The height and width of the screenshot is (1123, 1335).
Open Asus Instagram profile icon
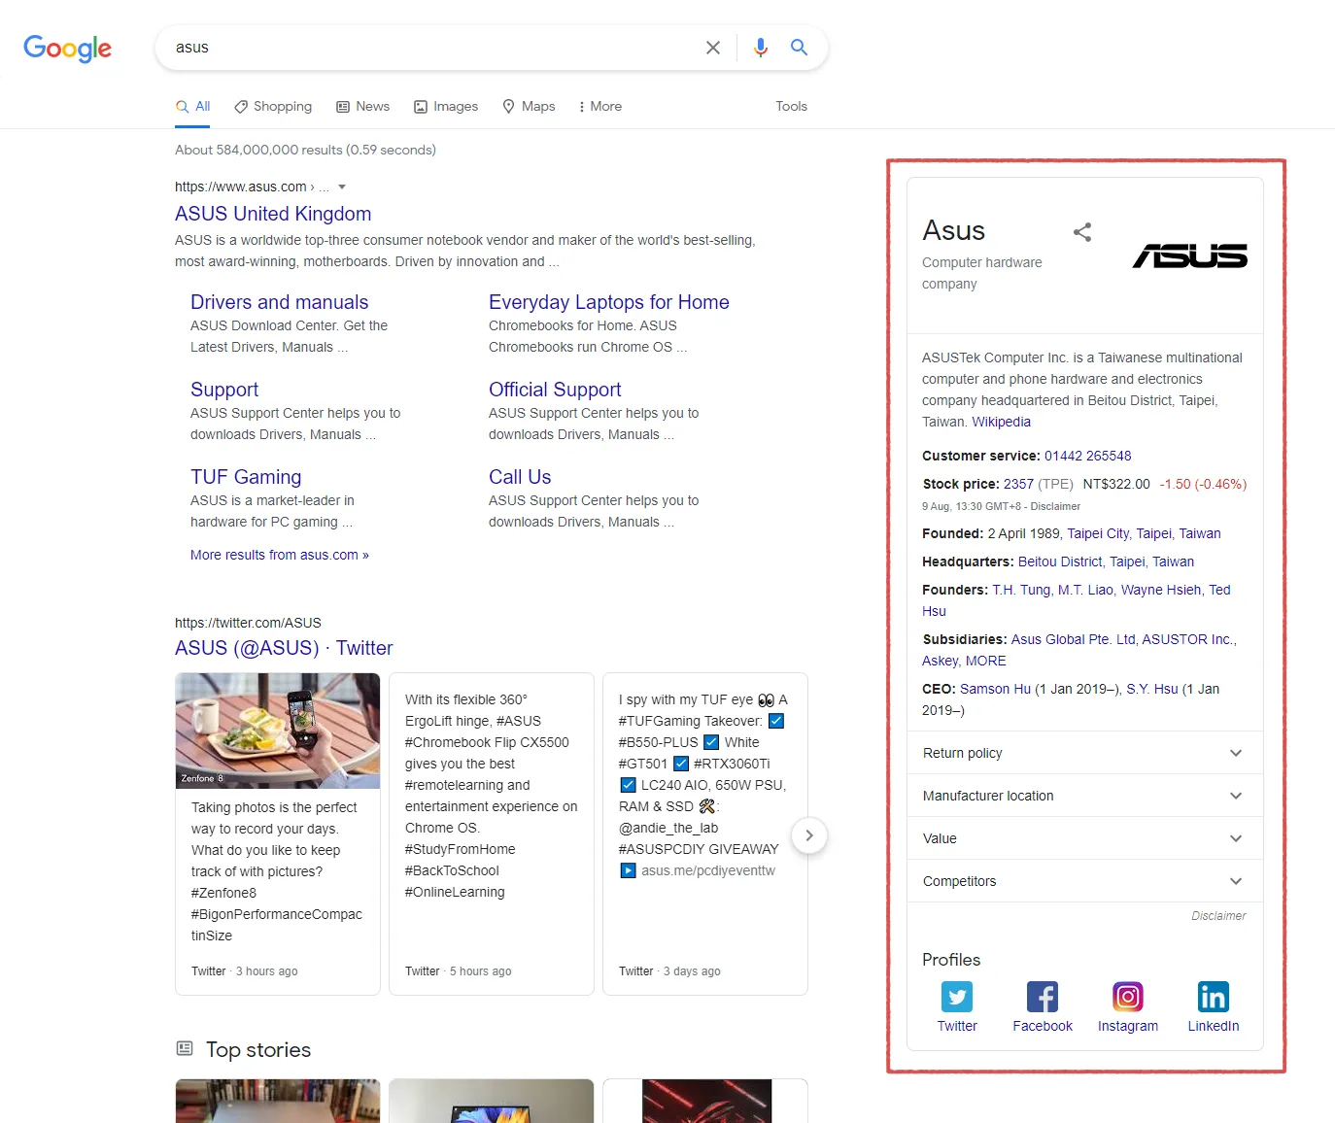pyautogui.click(x=1127, y=997)
